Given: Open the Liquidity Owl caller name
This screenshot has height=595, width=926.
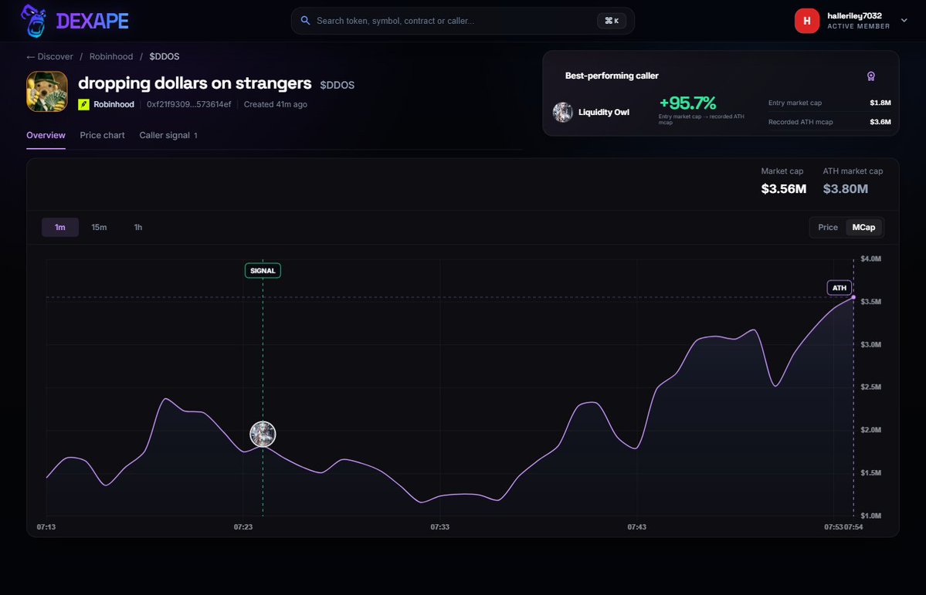Looking at the screenshot, I should [x=603, y=112].
